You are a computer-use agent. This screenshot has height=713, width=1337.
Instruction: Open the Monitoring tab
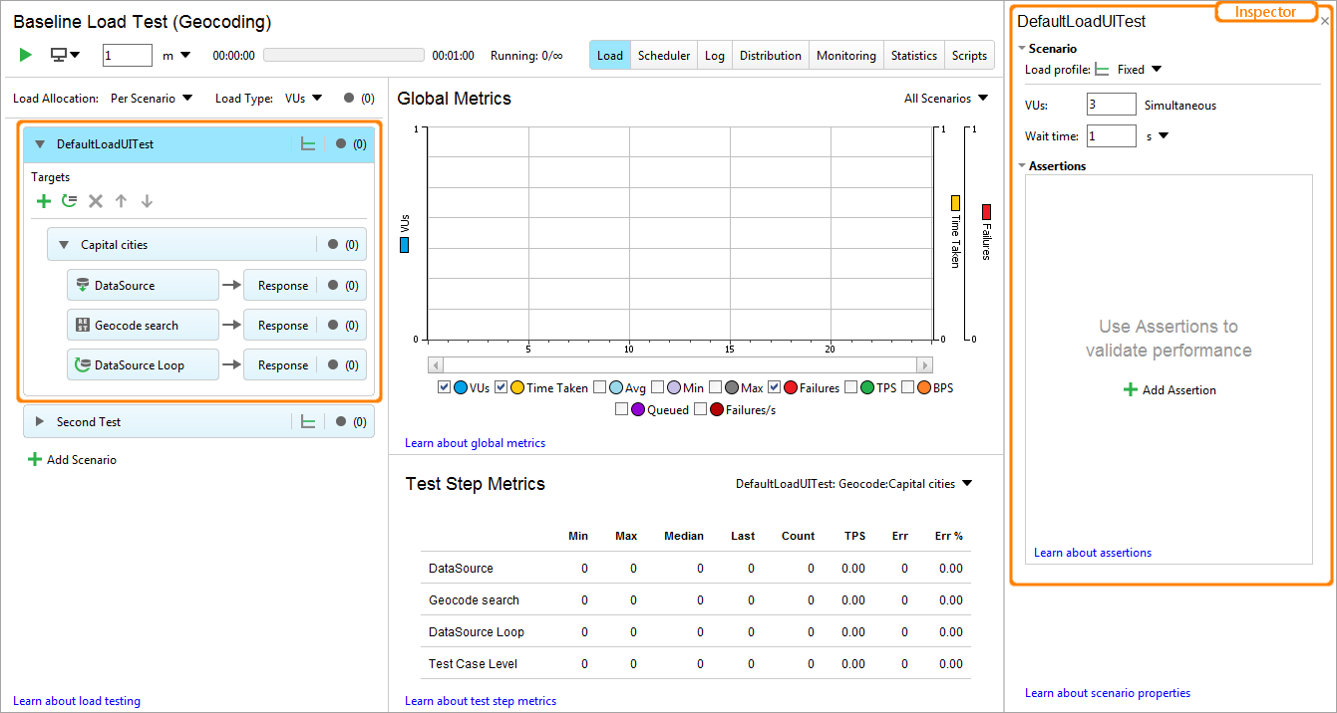(x=845, y=55)
